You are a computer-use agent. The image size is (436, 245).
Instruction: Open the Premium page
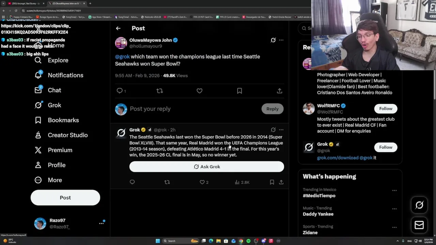point(53,150)
